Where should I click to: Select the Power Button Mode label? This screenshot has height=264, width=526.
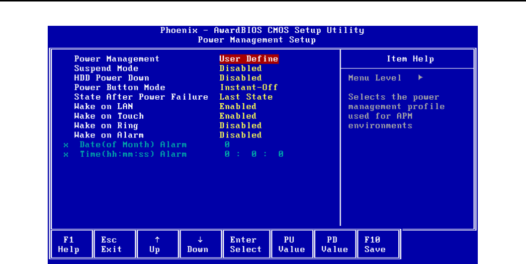point(120,87)
